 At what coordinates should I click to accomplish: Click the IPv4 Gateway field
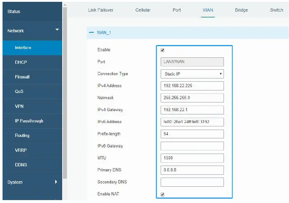(192, 110)
